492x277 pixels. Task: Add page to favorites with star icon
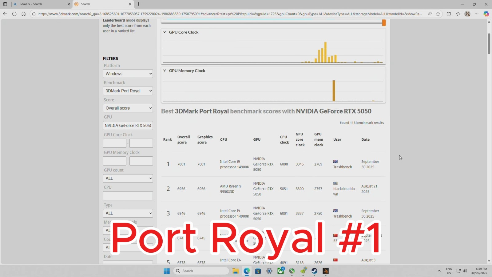tap(438, 14)
